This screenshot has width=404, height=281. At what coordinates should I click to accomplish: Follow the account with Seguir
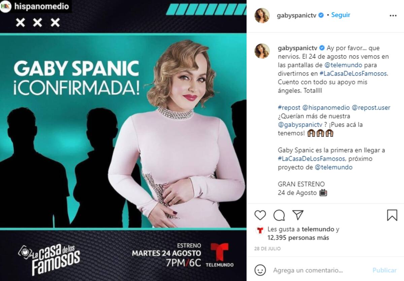341,15
